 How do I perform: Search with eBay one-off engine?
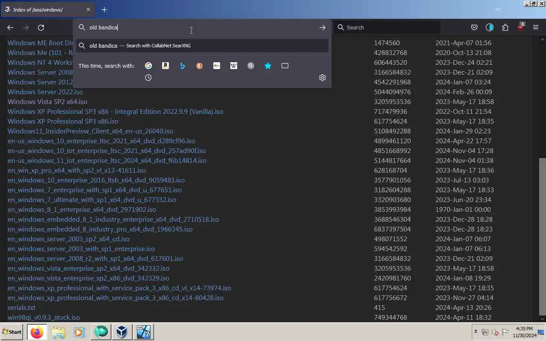tap(217, 66)
